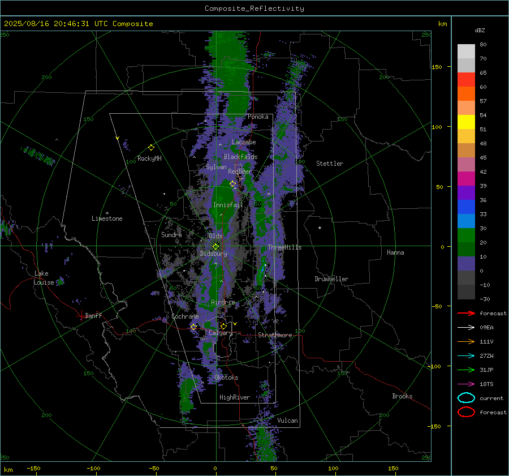Pick the magenta 39-42 dBZ swatch
Image resolution: width=509 pixels, height=476 pixels.
tap(466, 179)
